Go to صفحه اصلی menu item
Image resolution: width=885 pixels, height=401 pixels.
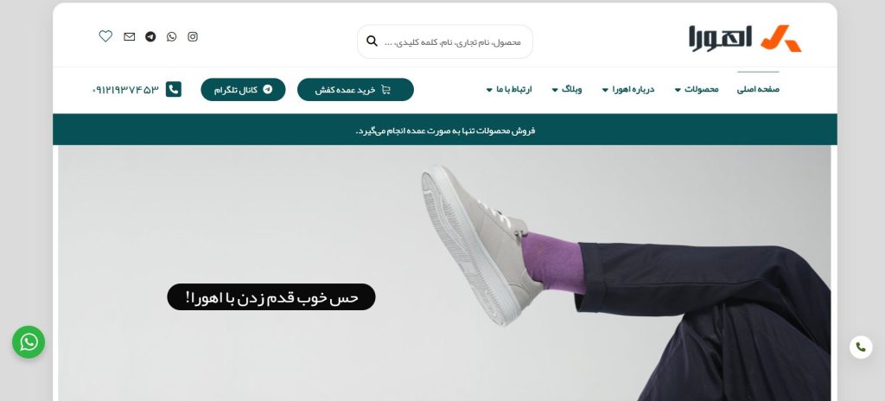(758, 89)
